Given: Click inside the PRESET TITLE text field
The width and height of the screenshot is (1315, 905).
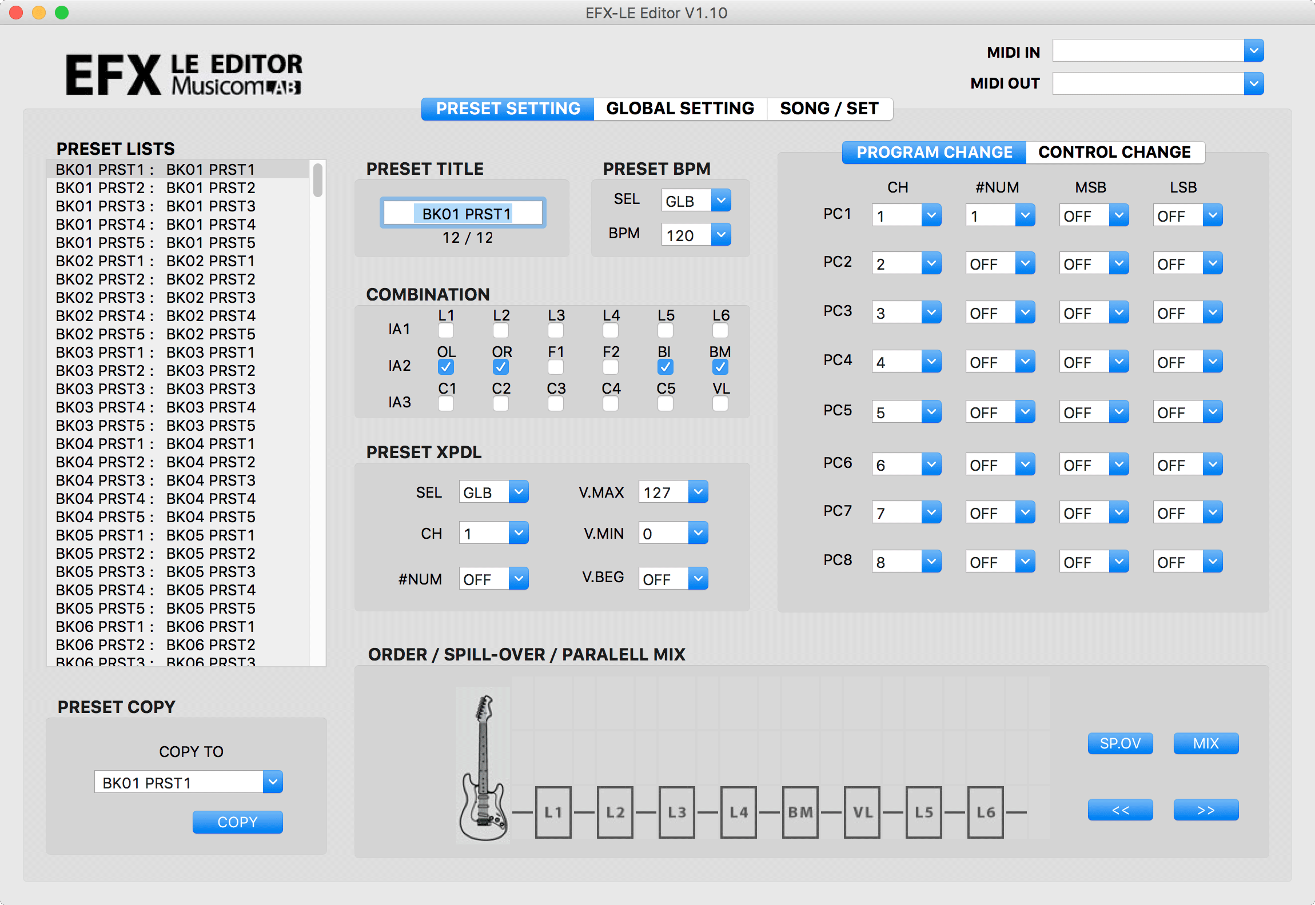Looking at the screenshot, I should (x=463, y=212).
